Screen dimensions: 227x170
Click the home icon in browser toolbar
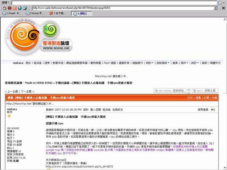[4, 8]
